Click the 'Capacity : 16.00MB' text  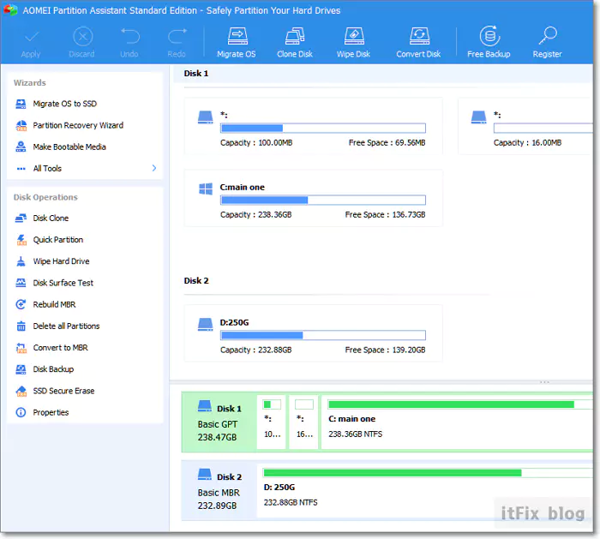click(x=527, y=143)
